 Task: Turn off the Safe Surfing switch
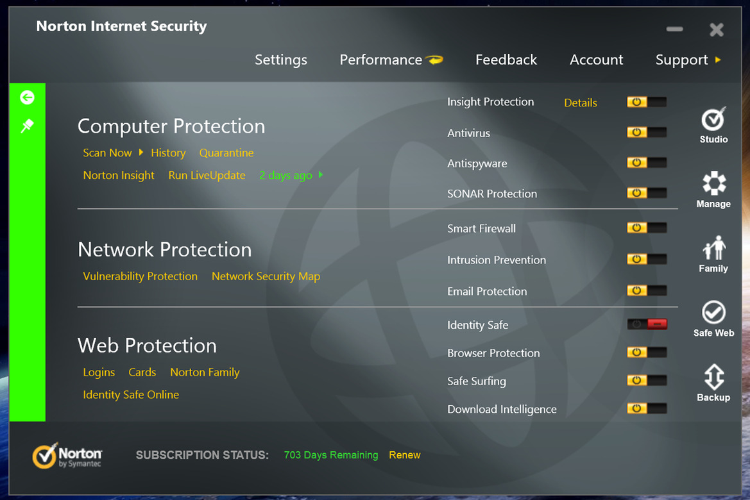[x=647, y=381]
